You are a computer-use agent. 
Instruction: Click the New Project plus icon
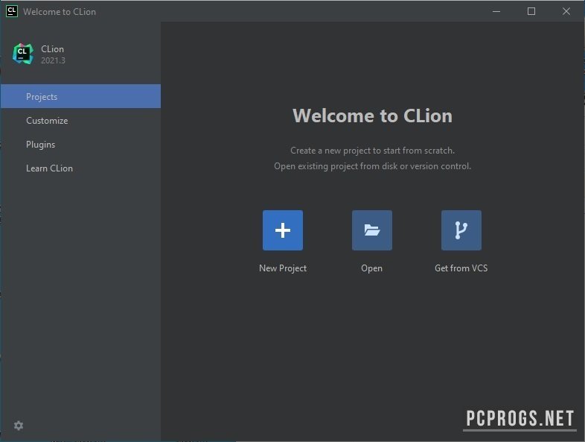pos(282,230)
